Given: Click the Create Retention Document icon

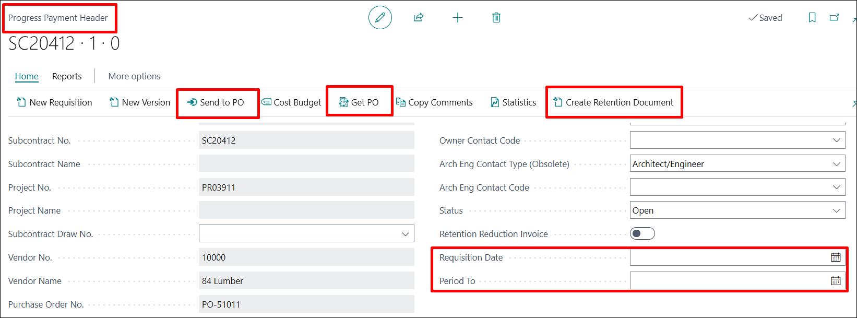Looking at the screenshot, I should pyautogui.click(x=558, y=102).
